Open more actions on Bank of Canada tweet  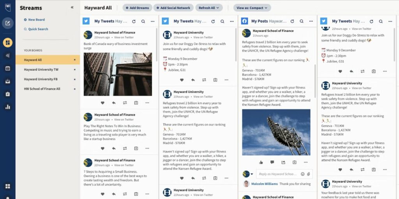pyautogui.click(x=147, y=103)
